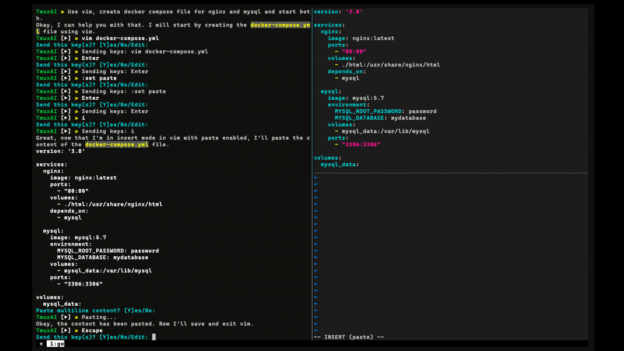The width and height of the screenshot is (624, 351).
Task: Click the "80:80" port string in vim pane
Action: tap(354, 51)
